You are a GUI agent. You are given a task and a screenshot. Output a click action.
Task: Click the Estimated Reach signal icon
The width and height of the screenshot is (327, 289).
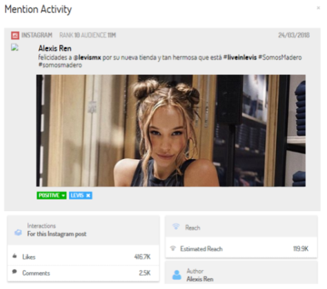click(x=172, y=248)
